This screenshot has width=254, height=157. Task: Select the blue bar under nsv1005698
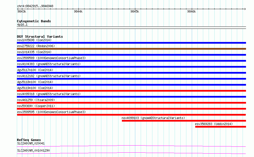131,43
